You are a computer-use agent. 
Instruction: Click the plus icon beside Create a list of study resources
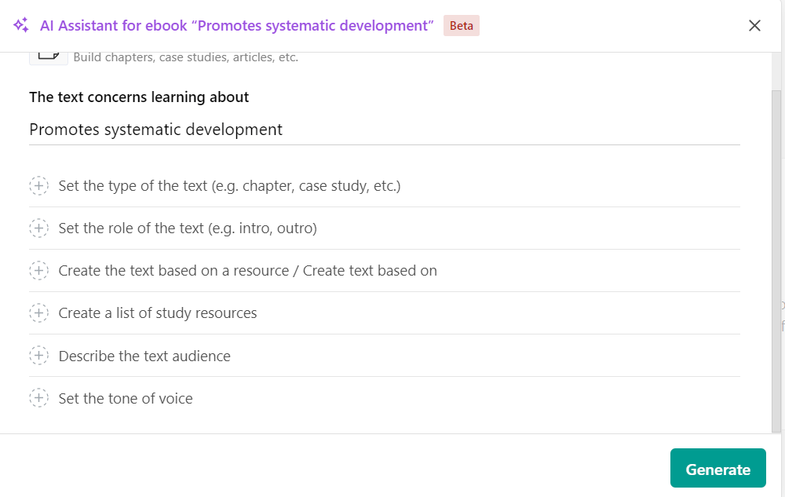[38, 313]
